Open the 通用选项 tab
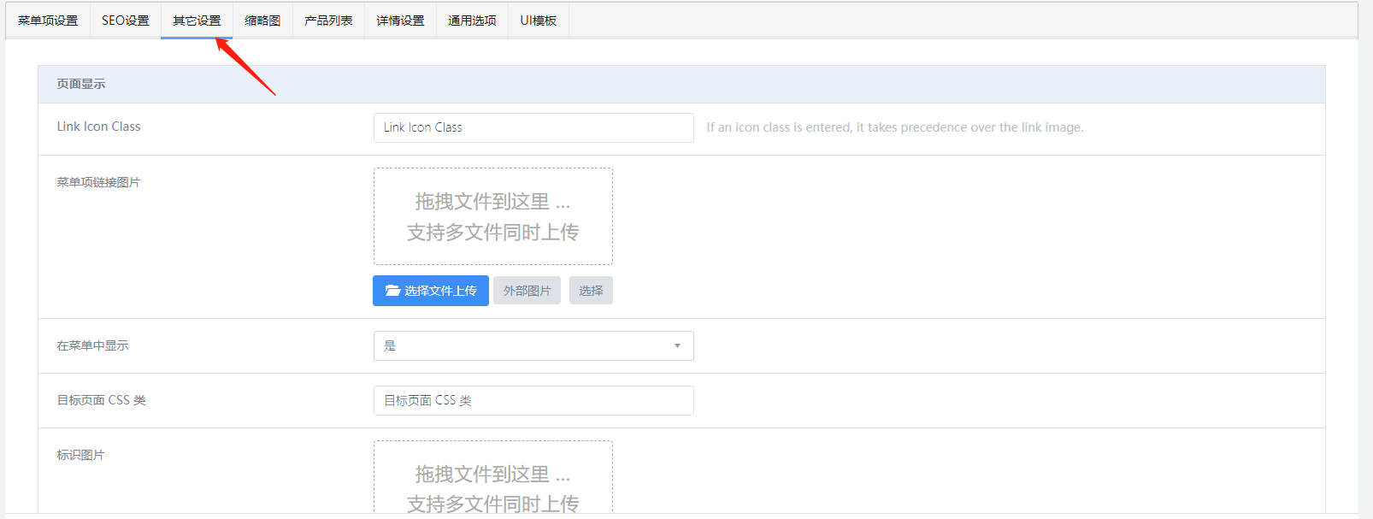The height and width of the screenshot is (519, 1373). pyautogui.click(x=472, y=21)
